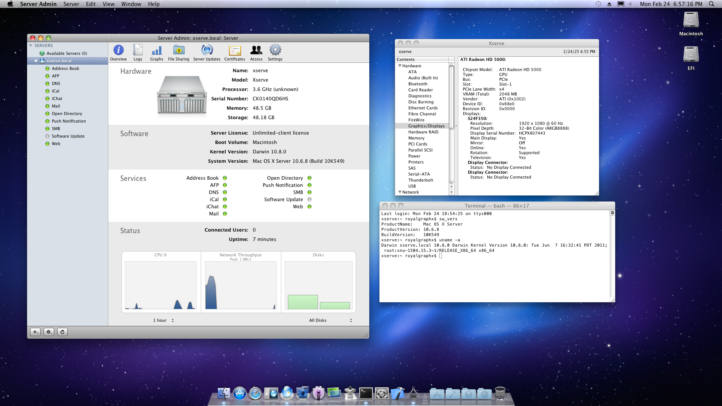This screenshot has height=406, width=722.
Task: Collapse the SERVERS section in the sidebar
Action: [x=31, y=45]
